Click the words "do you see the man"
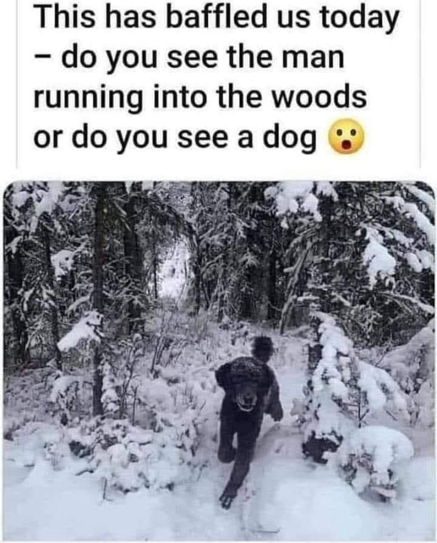 pos(203,58)
